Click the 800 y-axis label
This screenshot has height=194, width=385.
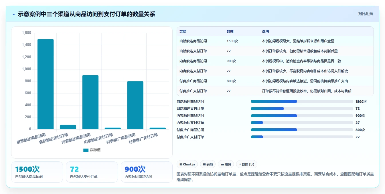click(28, 81)
